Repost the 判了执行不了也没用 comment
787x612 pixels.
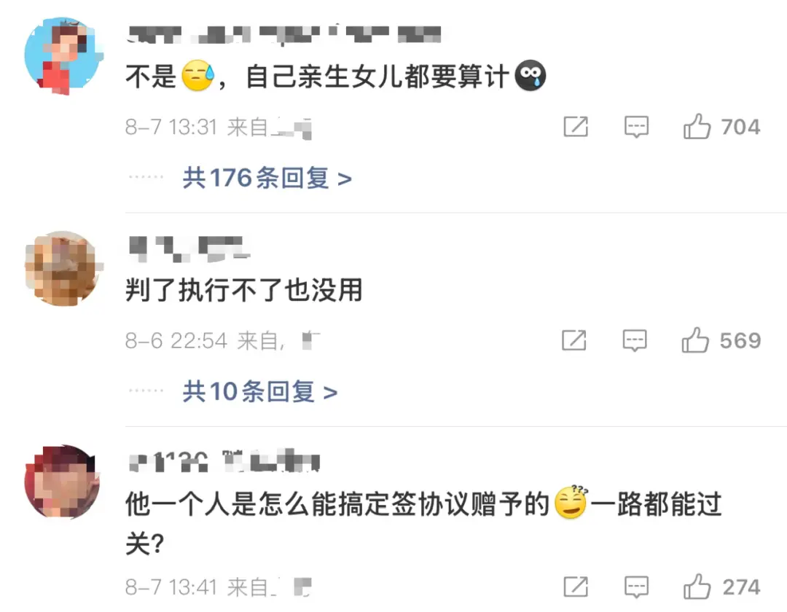[574, 340]
